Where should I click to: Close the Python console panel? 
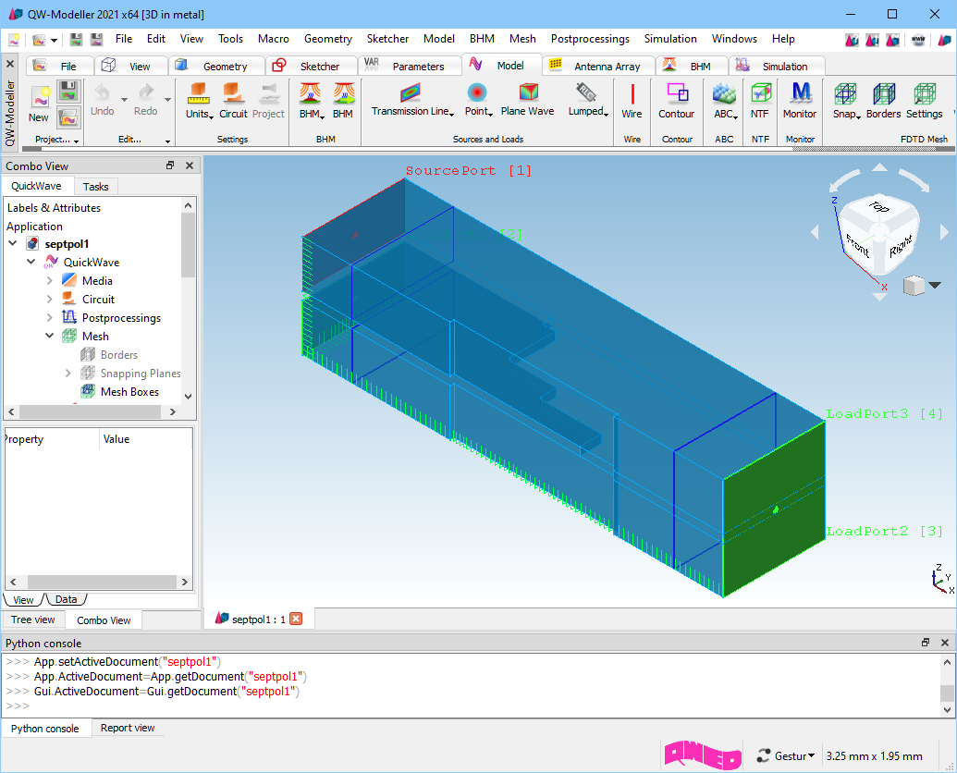tap(945, 643)
